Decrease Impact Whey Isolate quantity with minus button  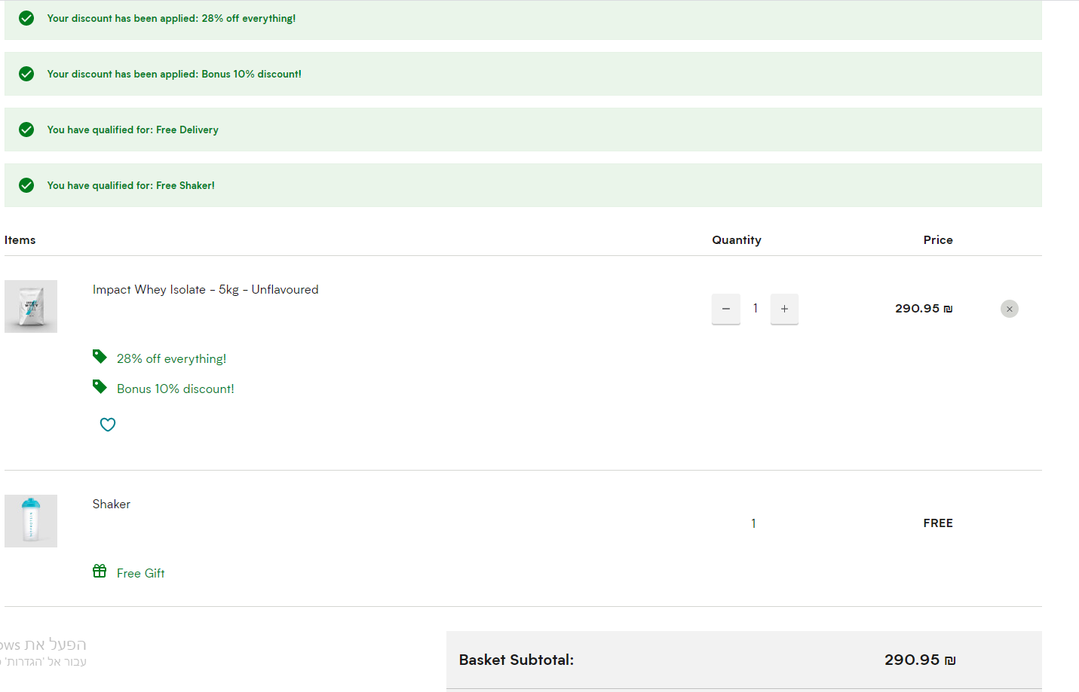pos(725,309)
